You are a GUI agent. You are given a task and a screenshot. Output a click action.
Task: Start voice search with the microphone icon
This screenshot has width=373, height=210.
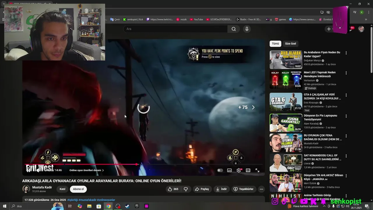click(247, 29)
